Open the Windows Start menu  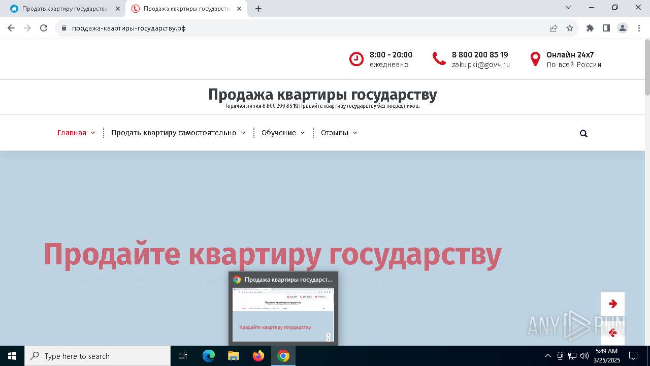pos(12,356)
